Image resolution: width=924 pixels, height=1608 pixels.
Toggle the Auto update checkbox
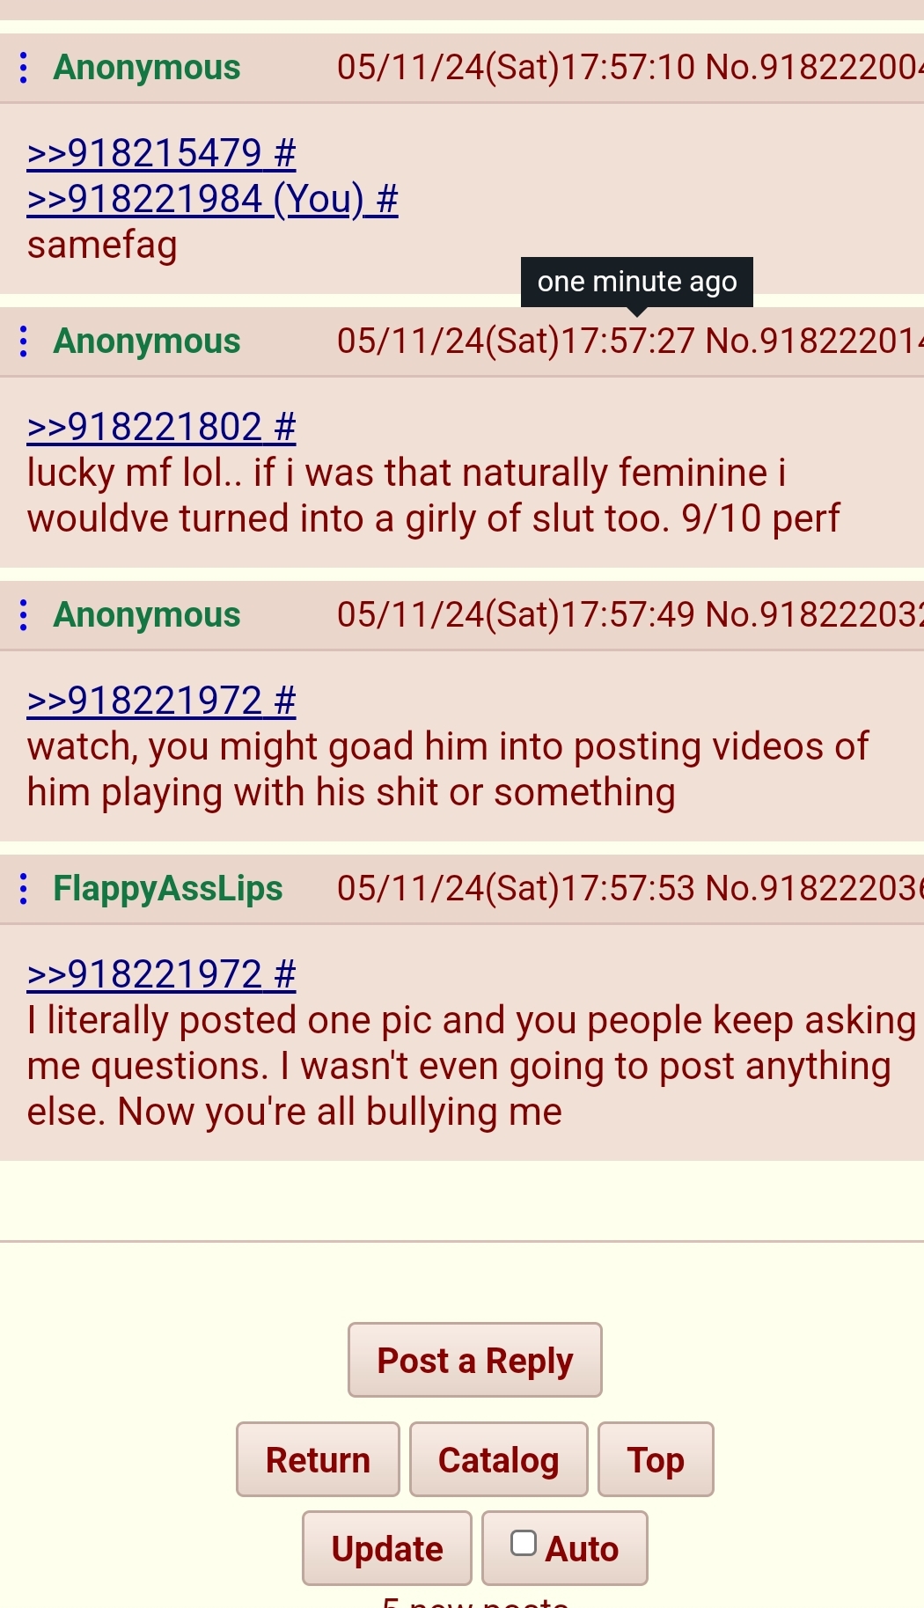point(524,1543)
